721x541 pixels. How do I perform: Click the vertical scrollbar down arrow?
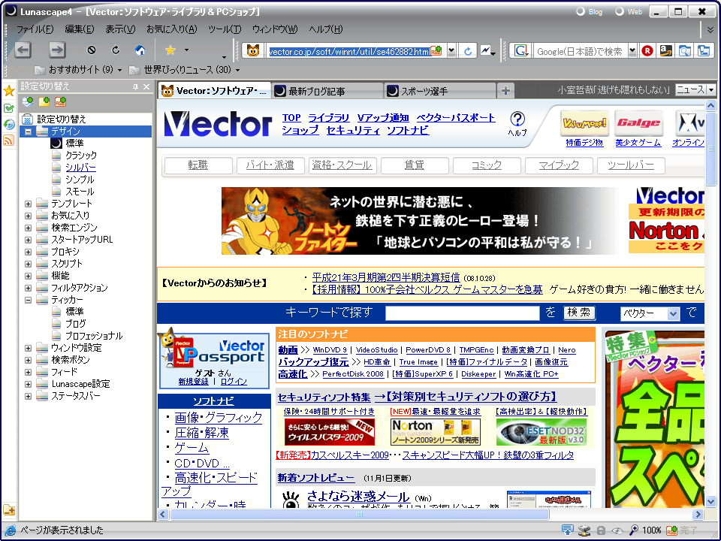(710, 501)
